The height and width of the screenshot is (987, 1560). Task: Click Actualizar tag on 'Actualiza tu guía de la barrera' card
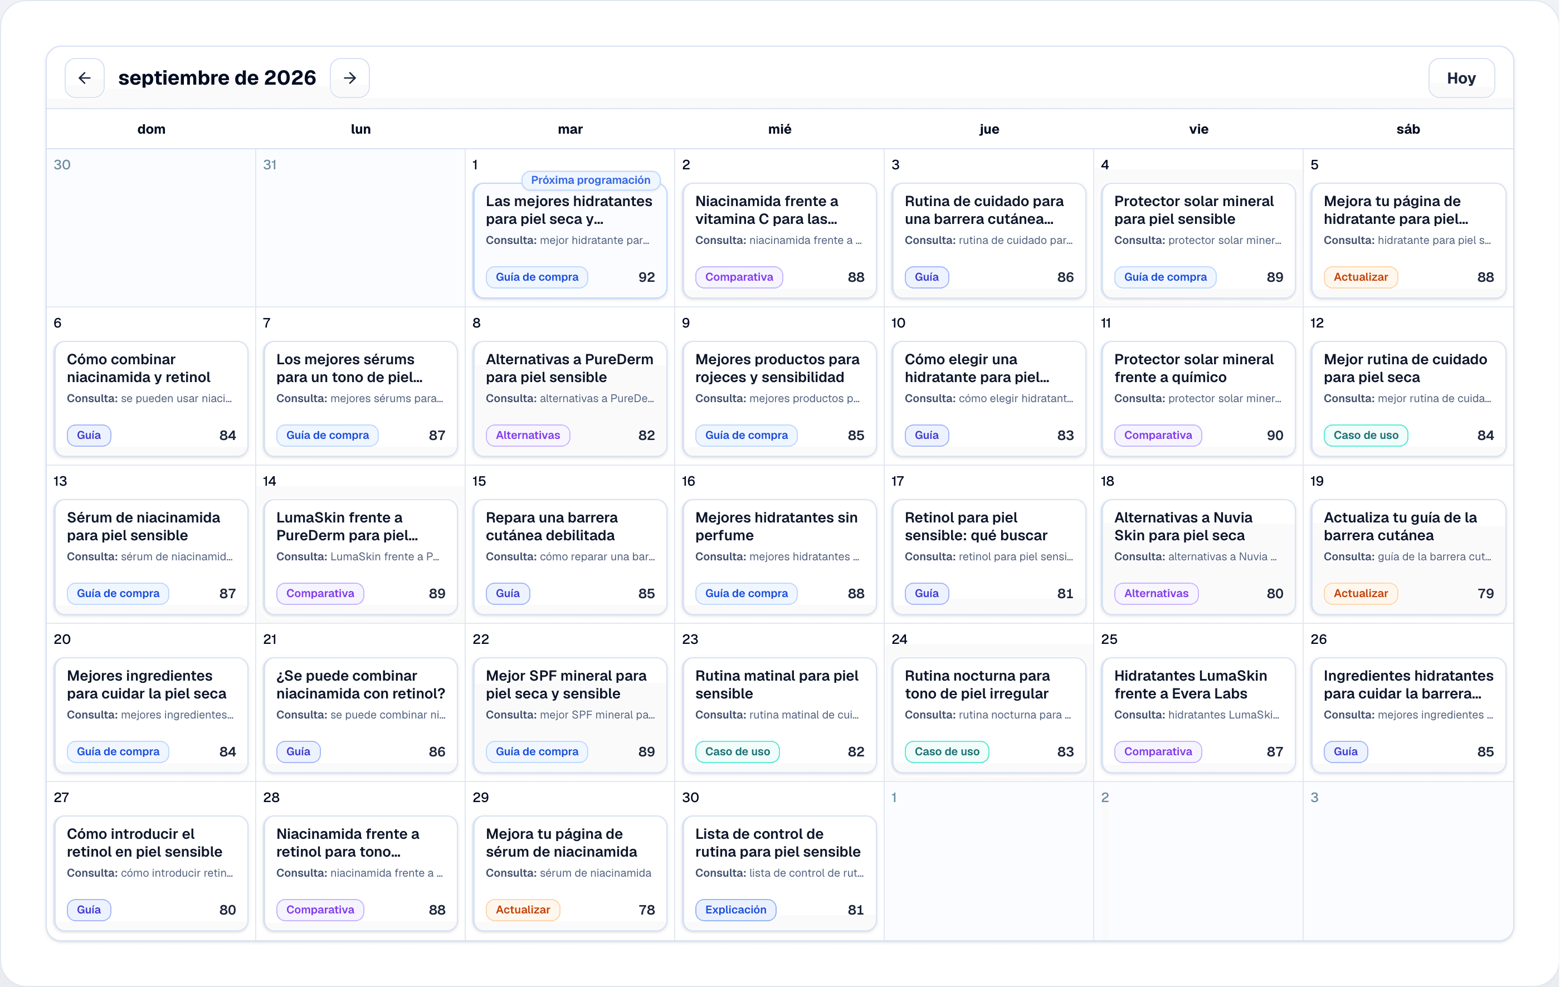1361,593
